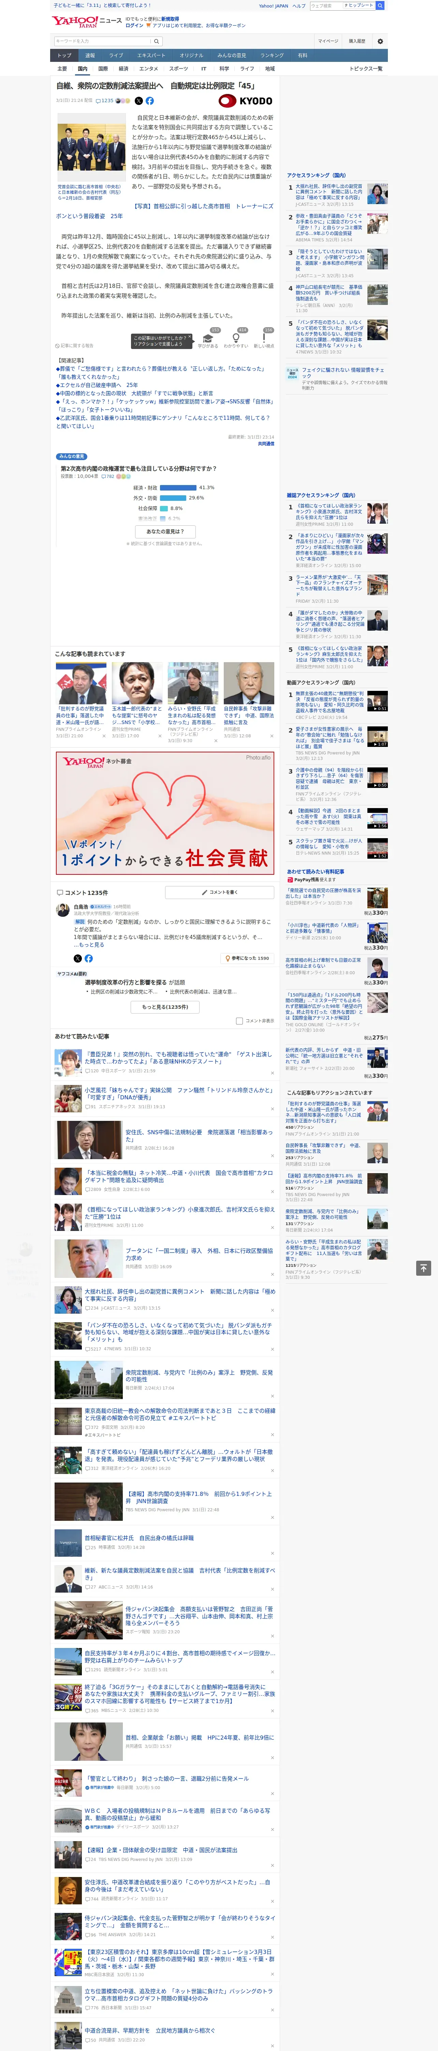The height and width of the screenshot is (2051, 438).
Task: Click the ログイン link
Action: pos(134,26)
